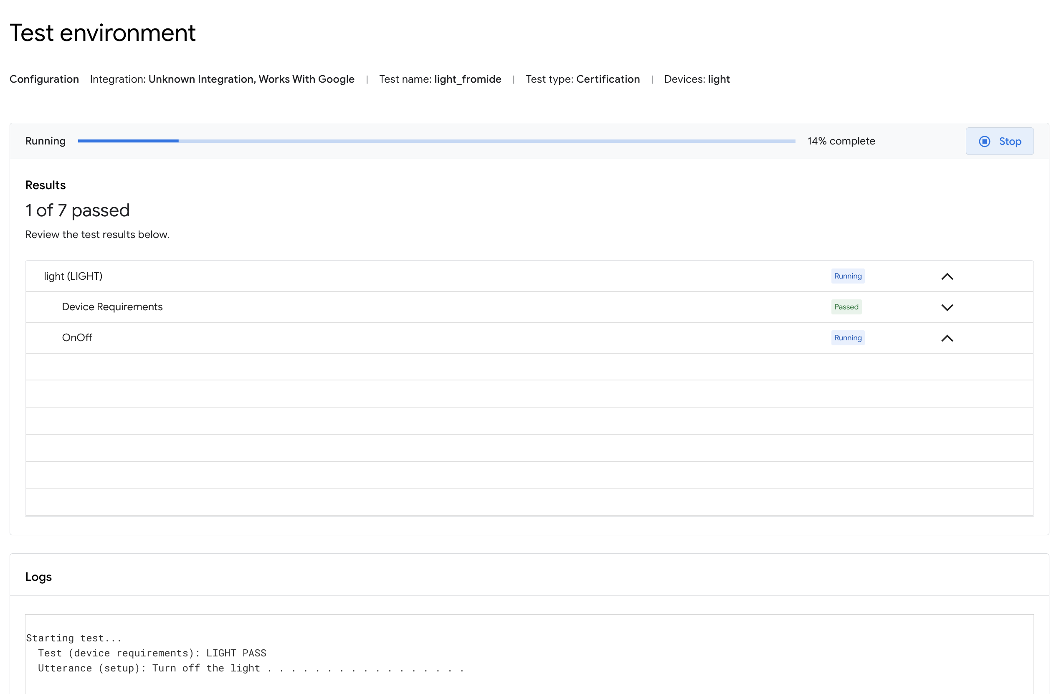Click the Running status badge on light (LIGHT)
The image size is (1059, 694).
point(847,276)
